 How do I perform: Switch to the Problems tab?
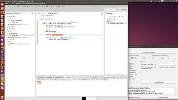coord(40,77)
